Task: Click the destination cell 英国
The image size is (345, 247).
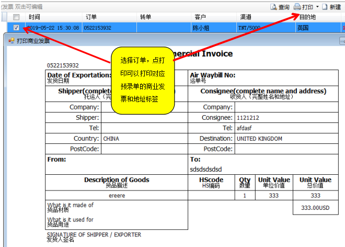Action: (303, 28)
